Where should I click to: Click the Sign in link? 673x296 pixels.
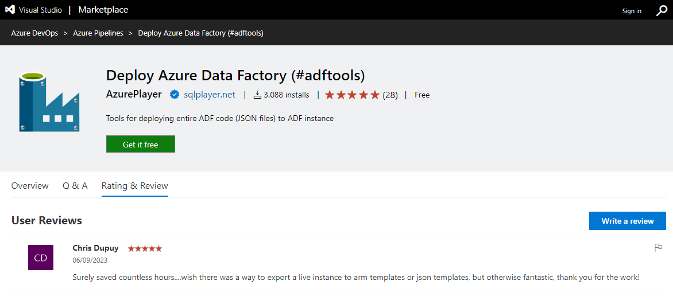(632, 11)
